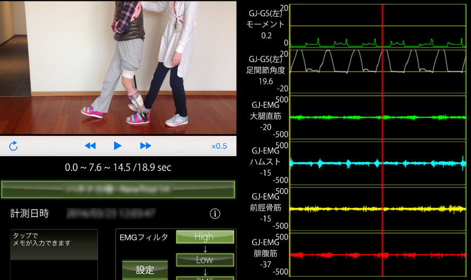Open the info icon beside 計測日時
Screen dimensions: 471x280
215,214
